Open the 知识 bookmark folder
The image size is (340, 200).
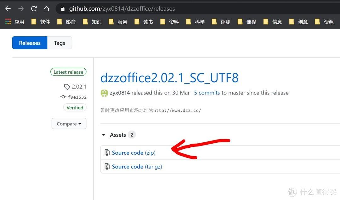click(x=92, y=22)
